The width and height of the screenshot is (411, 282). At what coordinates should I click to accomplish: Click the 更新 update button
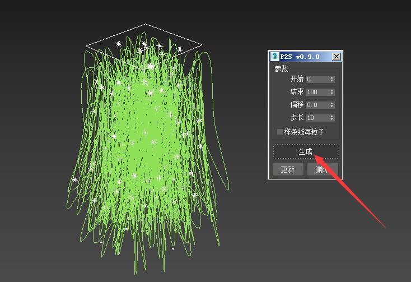[288, 169]
